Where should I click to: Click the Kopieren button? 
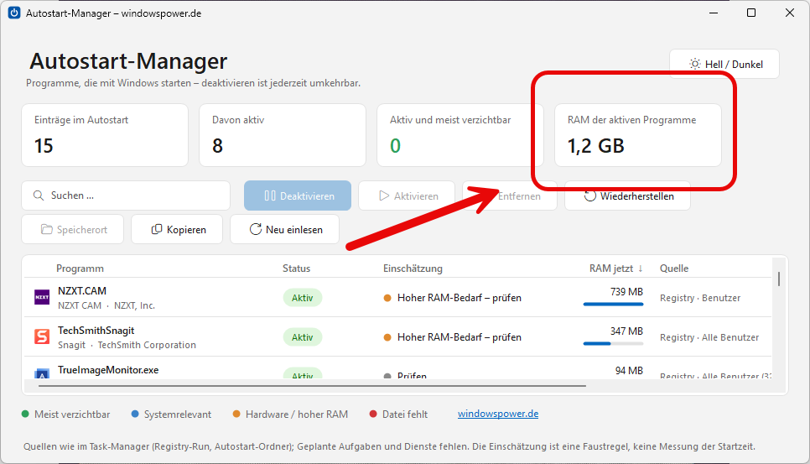click(177, 229)
